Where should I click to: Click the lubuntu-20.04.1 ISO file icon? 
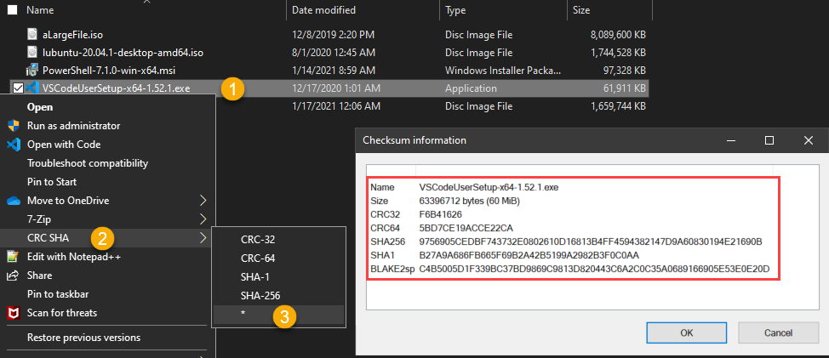[33, 53]
